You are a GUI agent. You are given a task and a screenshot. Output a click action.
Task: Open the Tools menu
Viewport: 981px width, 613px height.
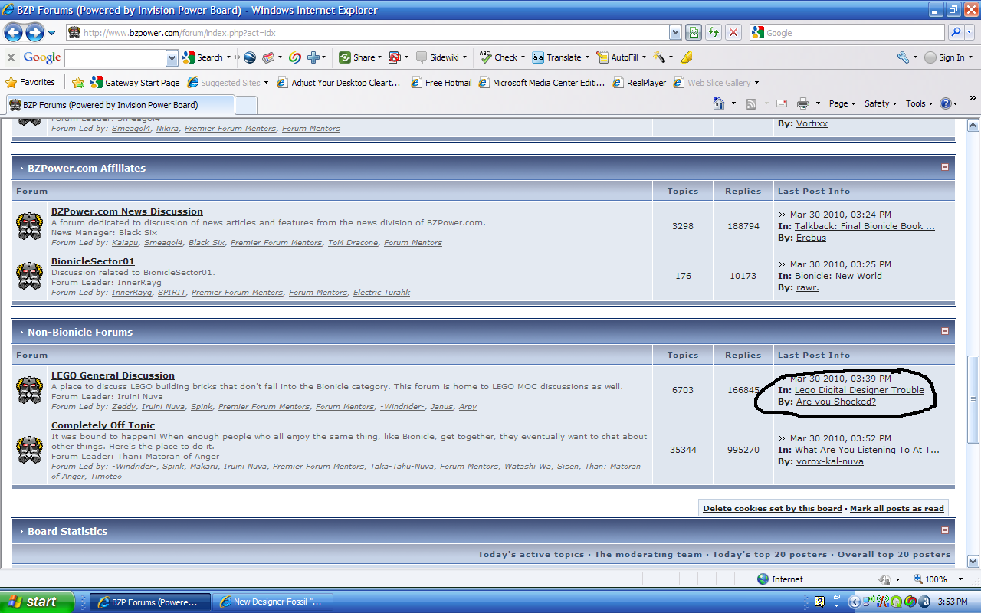[x=919, y=103]
